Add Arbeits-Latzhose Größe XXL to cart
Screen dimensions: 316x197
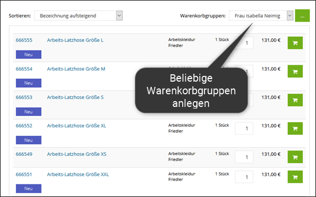[295, 177]
